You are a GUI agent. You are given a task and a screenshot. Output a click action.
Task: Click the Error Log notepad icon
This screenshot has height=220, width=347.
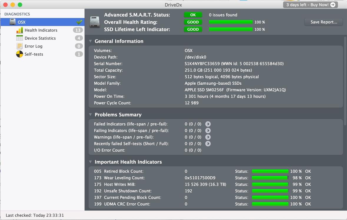(19, 46)
